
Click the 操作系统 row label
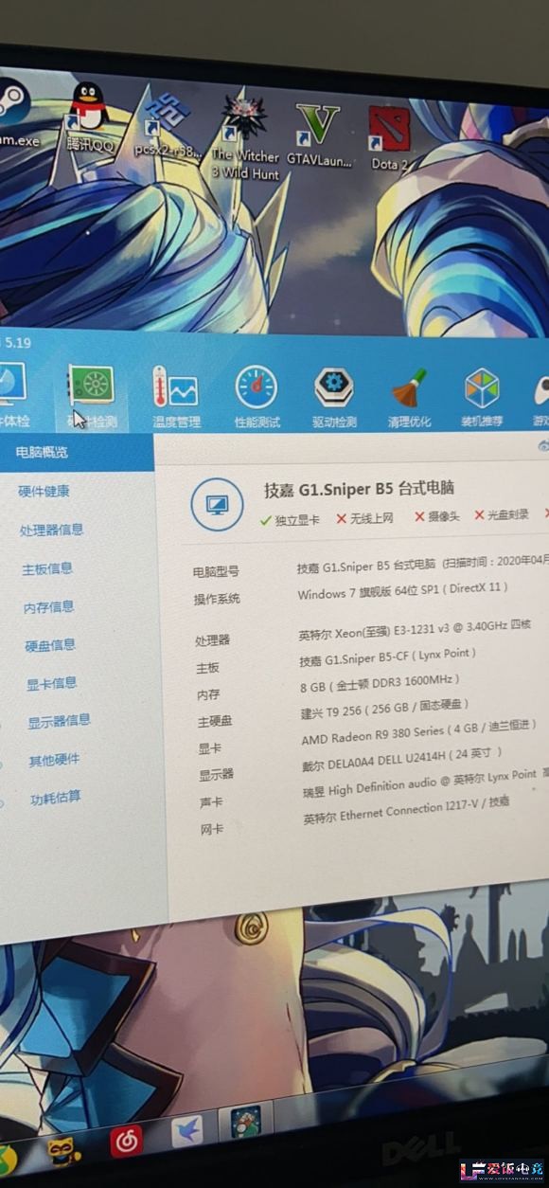tap(217, 599)
